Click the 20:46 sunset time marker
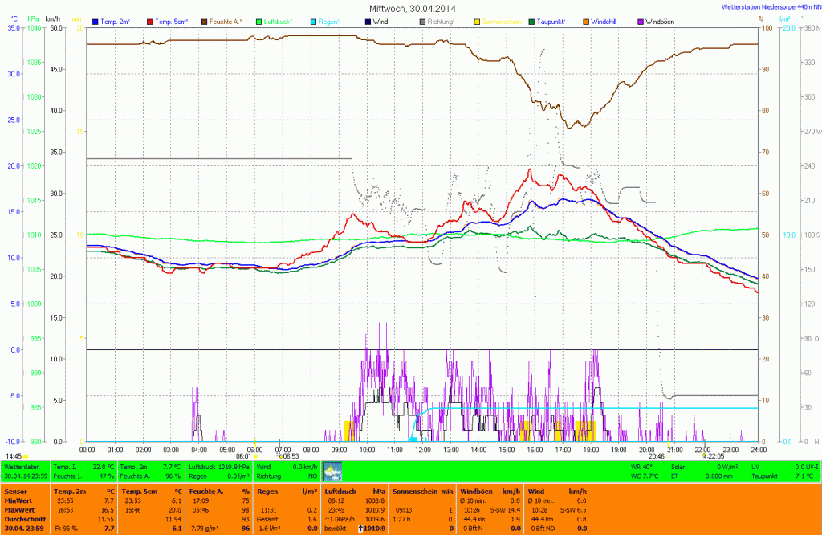The width and height of the screenshot is (822, 535). coord(655,456)
